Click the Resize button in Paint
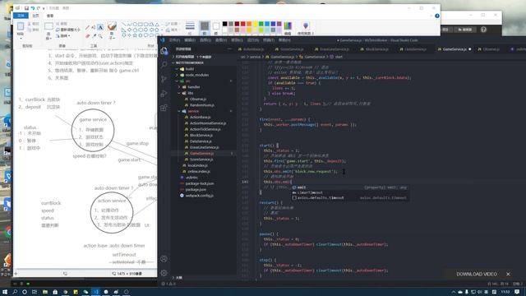The height and width of the screenshot is (296, 526). [68, 30]
